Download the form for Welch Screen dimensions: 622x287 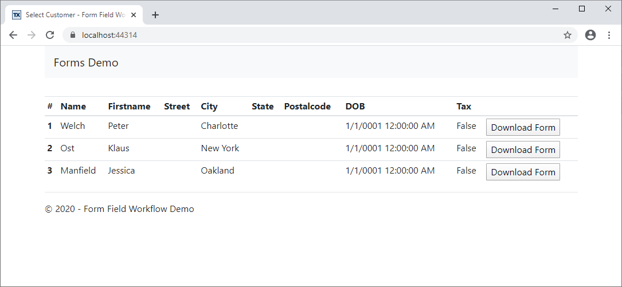coord(523,127)
